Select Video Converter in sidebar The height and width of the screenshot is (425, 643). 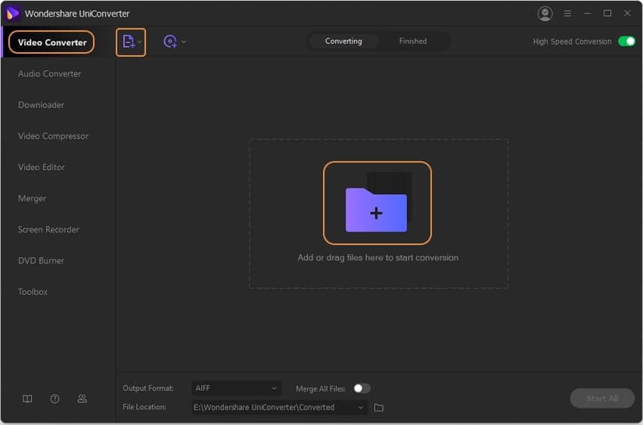[x=51, y=42]
